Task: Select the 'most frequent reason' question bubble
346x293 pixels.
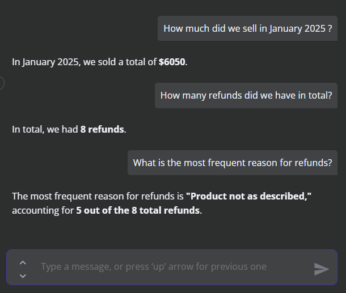Action: pyautogui.click(x=233, y=163)
